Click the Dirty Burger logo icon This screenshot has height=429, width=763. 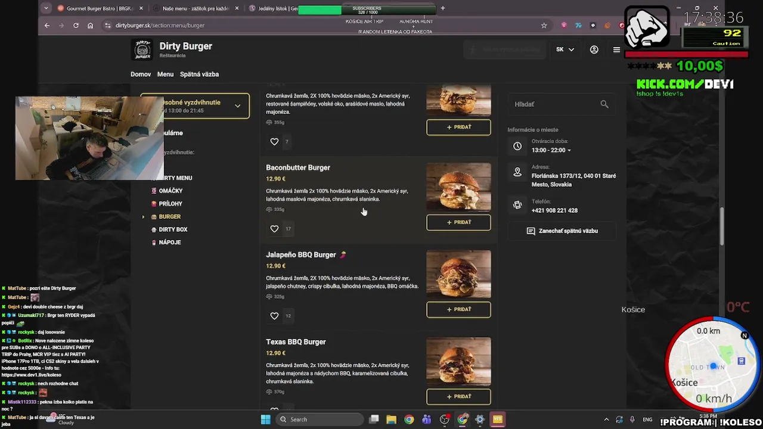click(142, 50)
